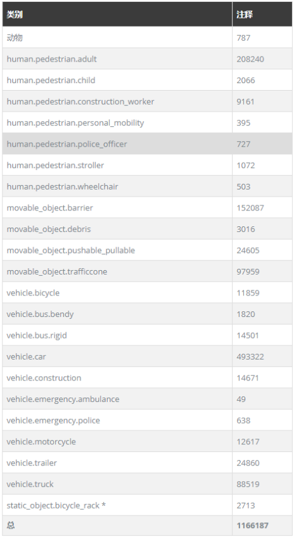Viewport: 294px width, 537px height.
Task: Select the 动物 category row
Action: (147, 37)
